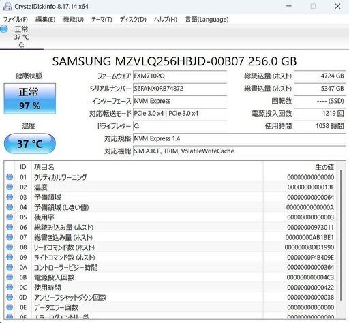This screenshot has height=323, width=349.
Task: Click the status icon for ID 03 予備領域
Action: [10, 197]
